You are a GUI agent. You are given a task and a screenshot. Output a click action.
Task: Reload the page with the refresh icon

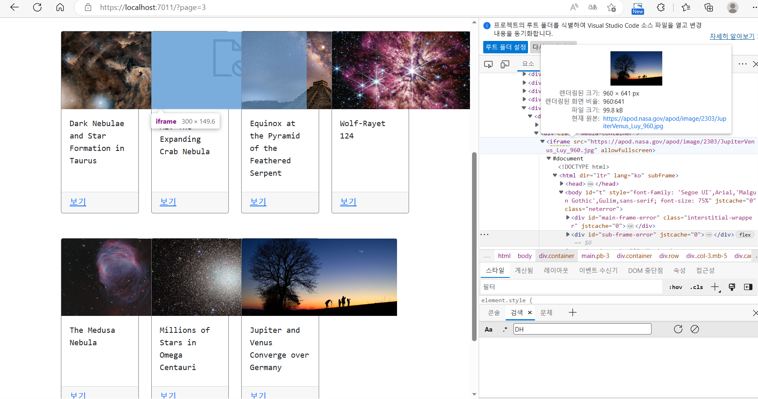[x=37, y=7]
